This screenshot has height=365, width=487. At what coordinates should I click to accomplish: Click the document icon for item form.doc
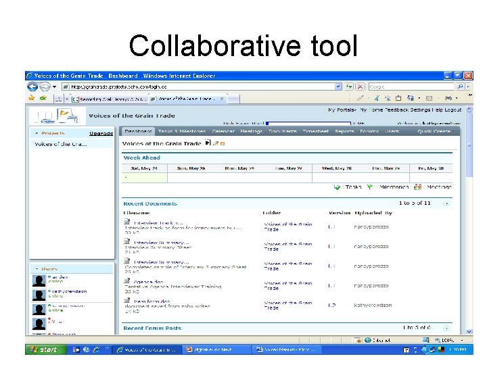(x=126, y=300)
